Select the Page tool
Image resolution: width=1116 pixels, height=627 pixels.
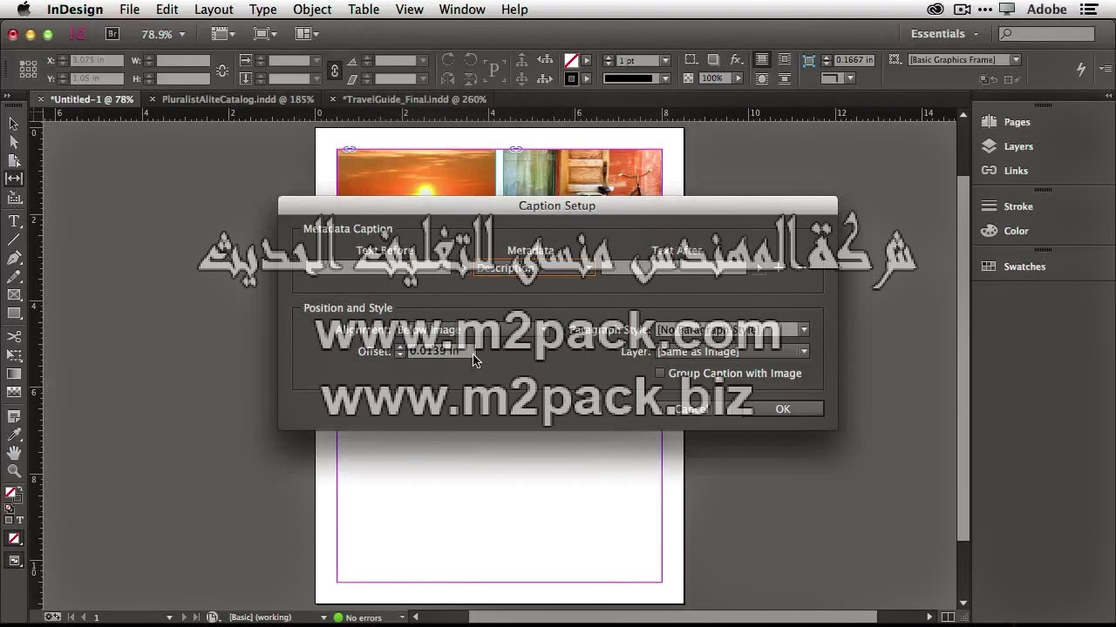click(14, 160)
